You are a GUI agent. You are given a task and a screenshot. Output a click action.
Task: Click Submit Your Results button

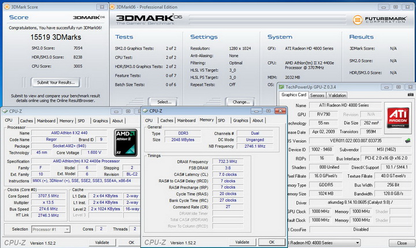coord(55,82)
